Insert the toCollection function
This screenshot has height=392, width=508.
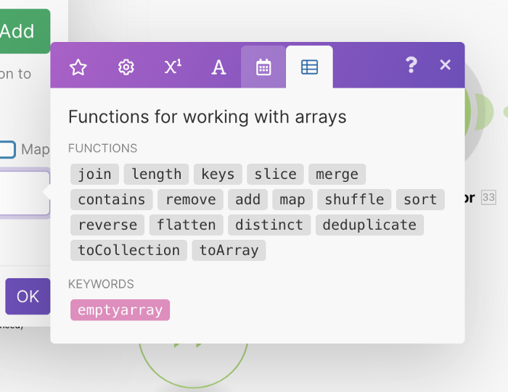tap(128, 250)
